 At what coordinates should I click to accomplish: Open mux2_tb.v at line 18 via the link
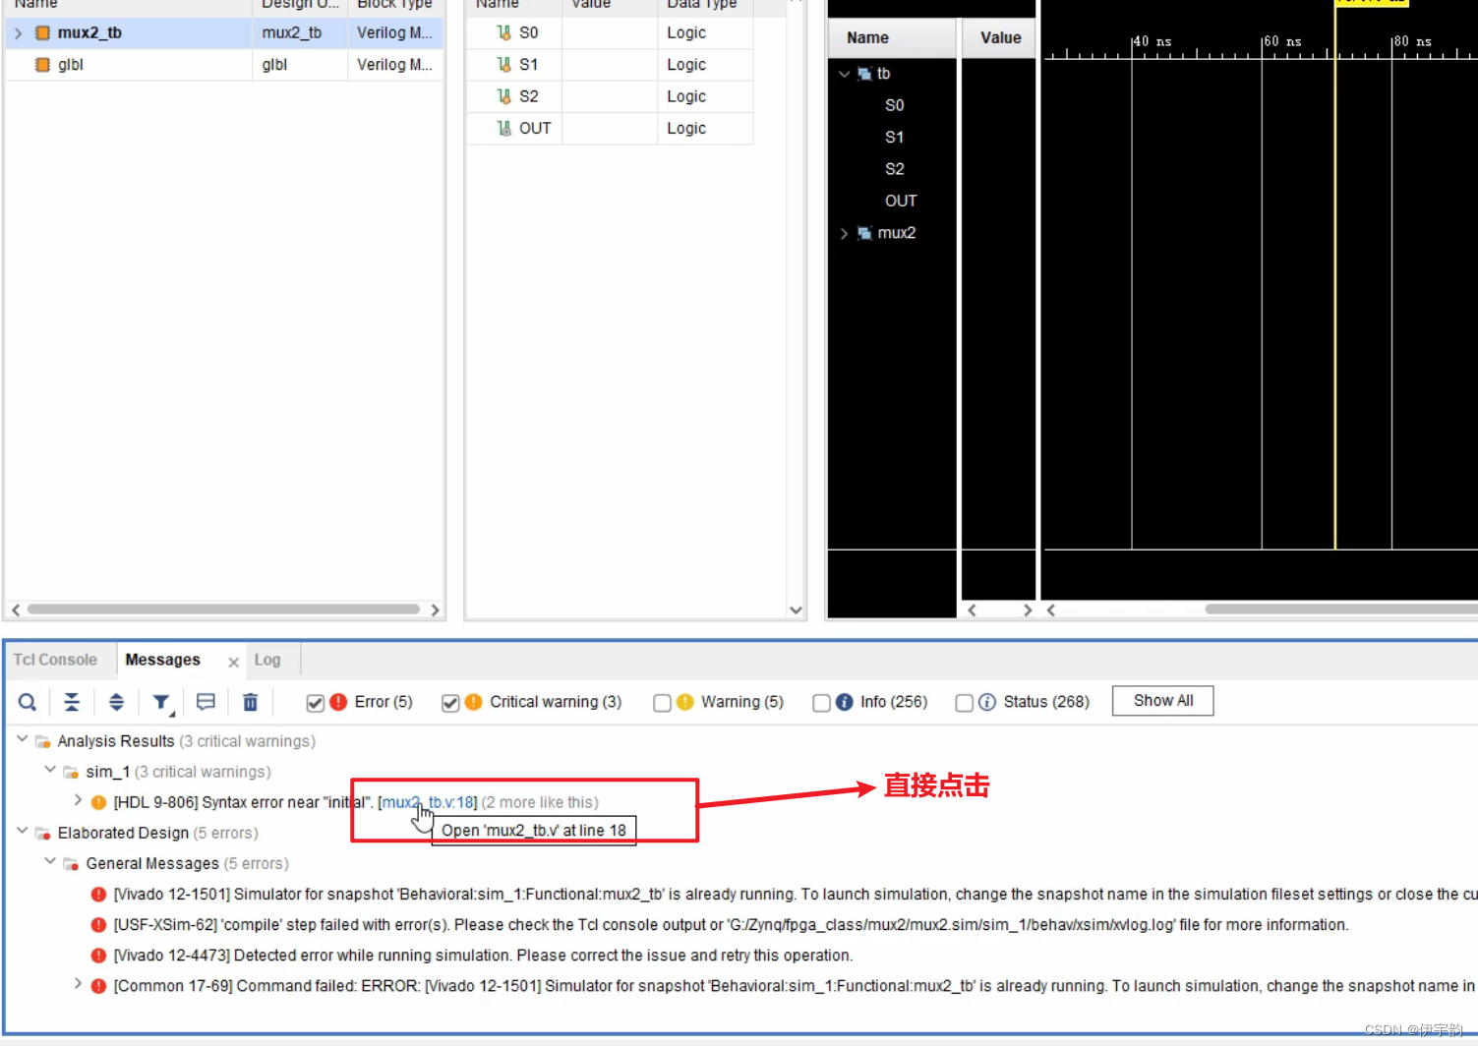pos(428,802)
